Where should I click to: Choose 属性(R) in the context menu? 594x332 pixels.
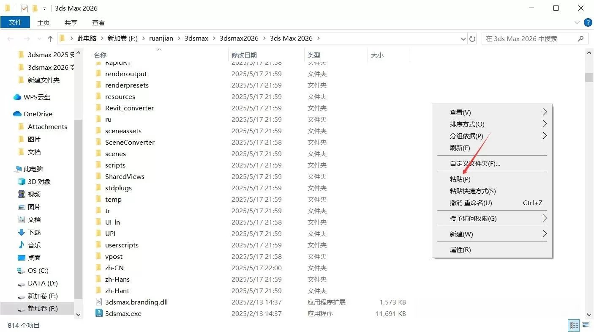(x=460, y=250)
